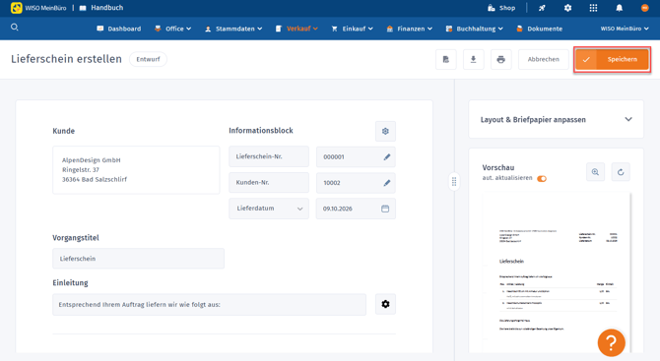The height and width of the screenshot is (361, 660).
Task: Click the Kunden-Nr. label field
Action: 269,183
